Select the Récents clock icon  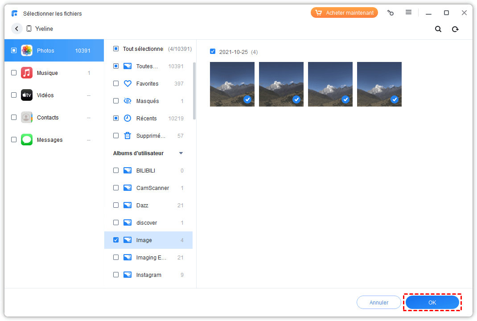click(127, 118)
